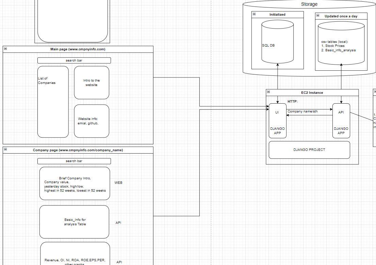The height and width of the screenshot is (265, 376).
Task: Collapse the Main page container
Action: tap(5, 49)
